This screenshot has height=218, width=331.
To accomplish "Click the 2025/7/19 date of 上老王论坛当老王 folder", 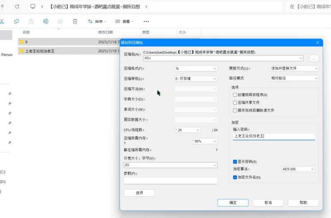I will 109,51.
